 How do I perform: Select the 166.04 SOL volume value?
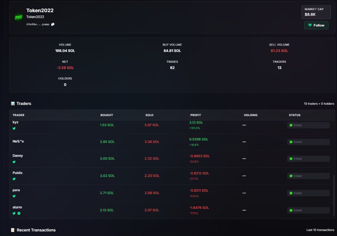coord(65,51)
